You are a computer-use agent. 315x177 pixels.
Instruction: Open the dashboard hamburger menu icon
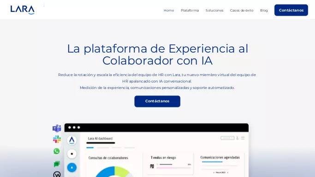point(243,138)
